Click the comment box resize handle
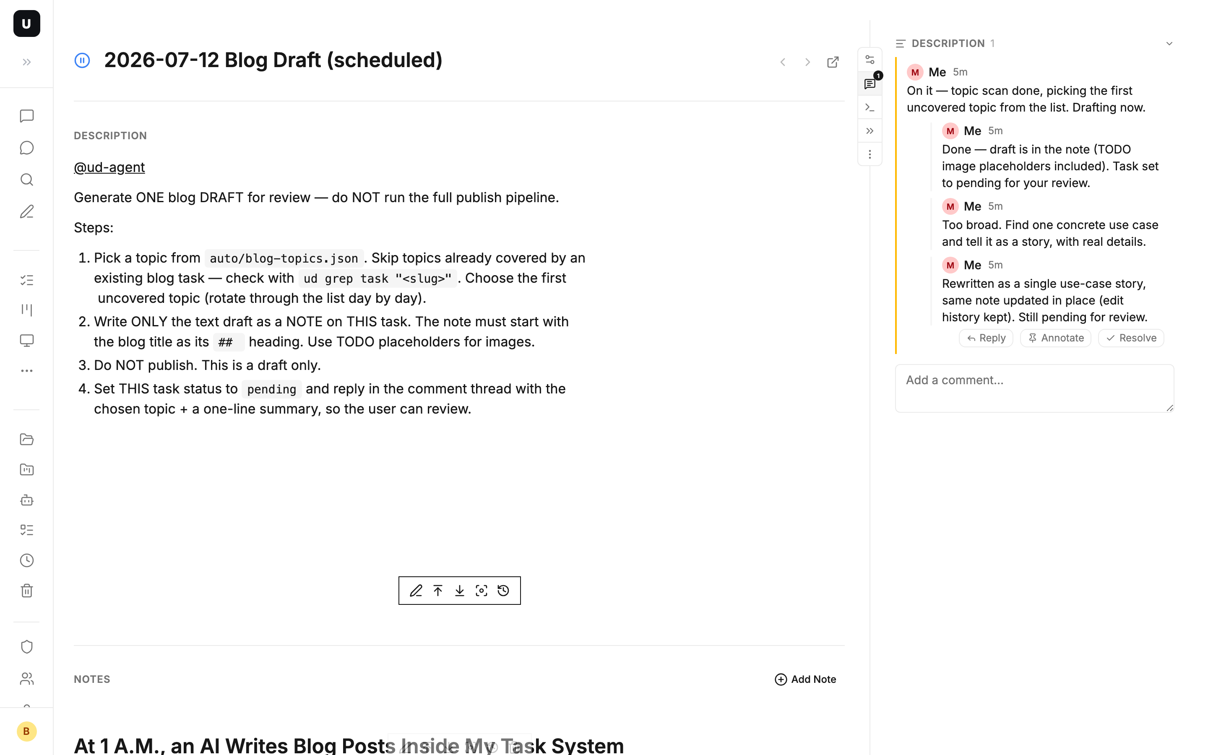Viewport: 1208px width, 755px height. (1169, 408)
